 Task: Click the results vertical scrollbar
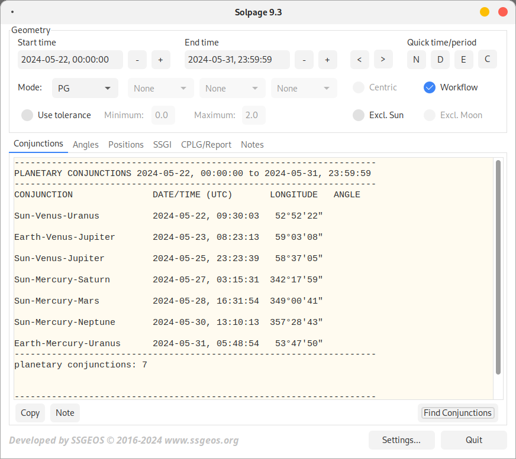click(x=498, y=267)
